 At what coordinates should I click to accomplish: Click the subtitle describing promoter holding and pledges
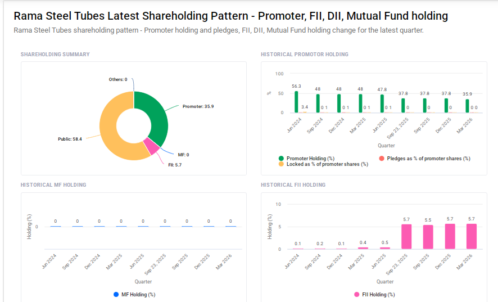pos(219,30)
